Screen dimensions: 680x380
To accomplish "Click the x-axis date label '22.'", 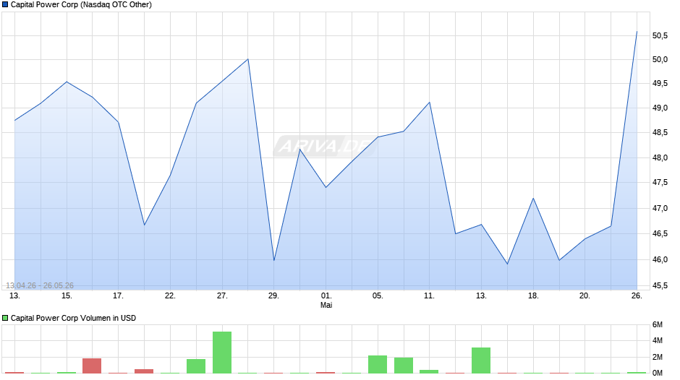I will pos(170,296).
